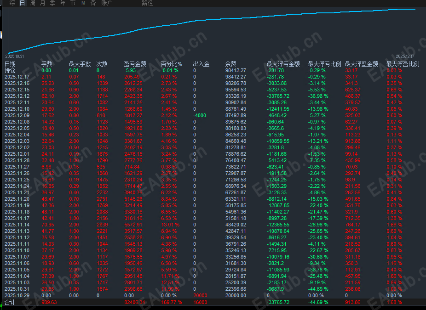
Task: Switch to the 周 weekly tab
Action: point(32,3)
